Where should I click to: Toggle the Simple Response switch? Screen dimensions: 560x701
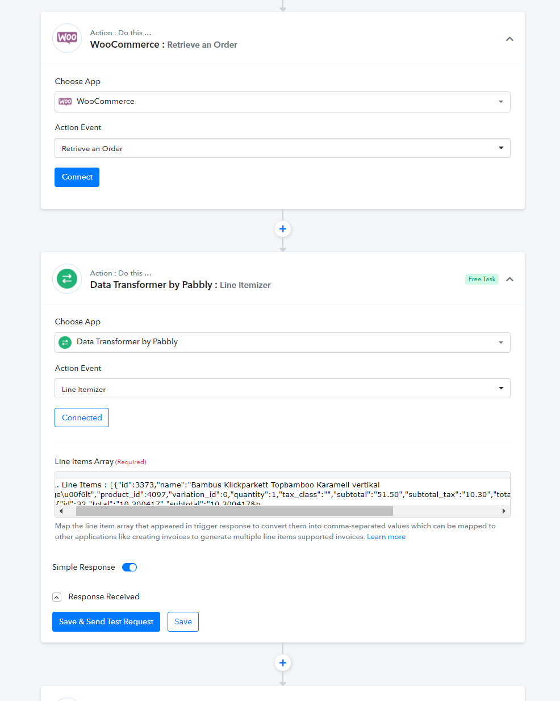tap(129, 567)
